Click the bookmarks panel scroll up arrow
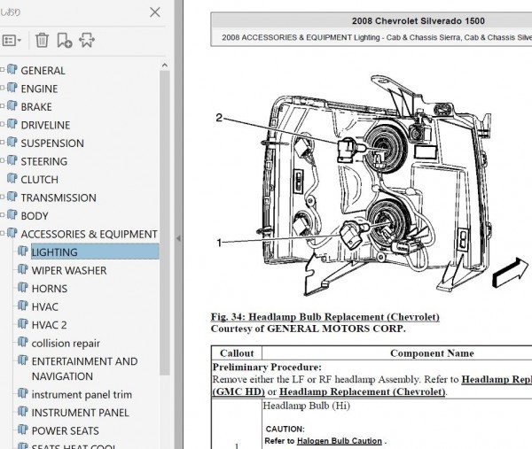This screenshot has height=449, width=532. (165, 65)
